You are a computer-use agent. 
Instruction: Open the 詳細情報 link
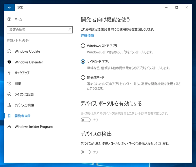click(87, 36)
